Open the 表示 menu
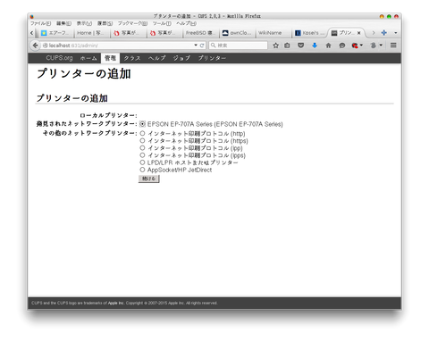The width and height of the screenshot is (429, 341). [x=84, y=23]
